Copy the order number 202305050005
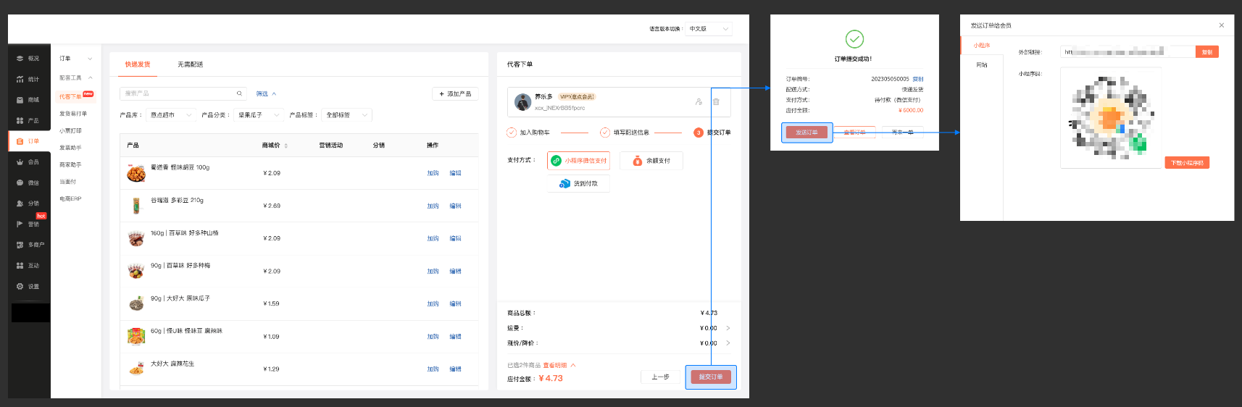The width and height of the screenshot is (1242, 407). click(918, 79)
